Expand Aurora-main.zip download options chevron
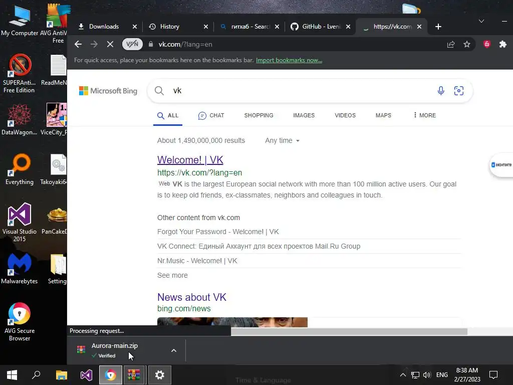513x385 pixels. pos(174,350)
